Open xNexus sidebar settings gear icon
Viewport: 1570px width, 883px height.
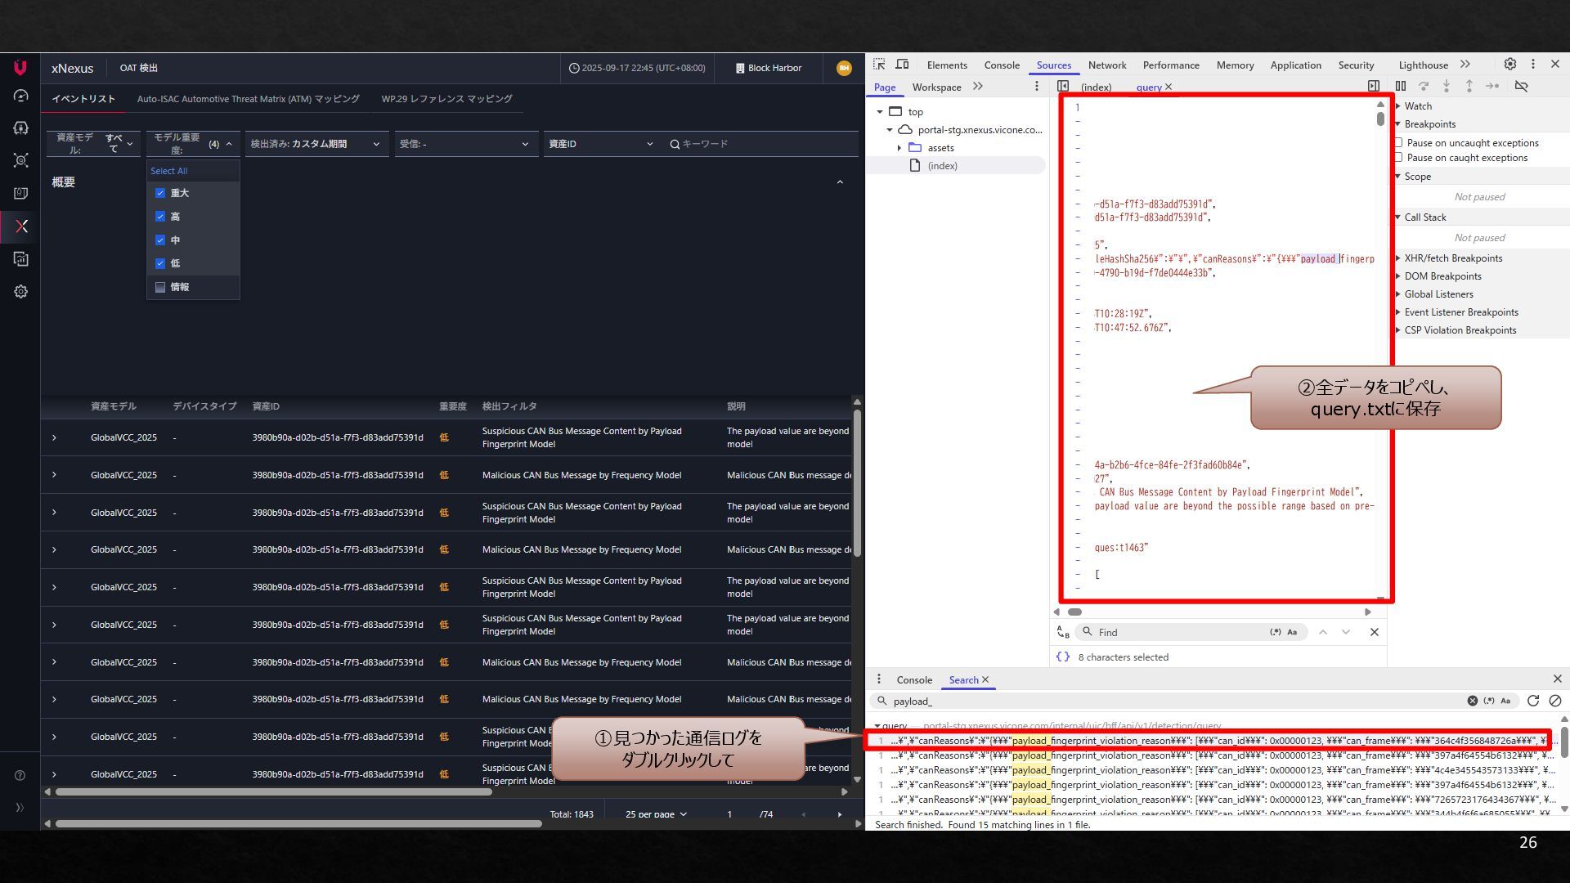click(x=20, y=292)
